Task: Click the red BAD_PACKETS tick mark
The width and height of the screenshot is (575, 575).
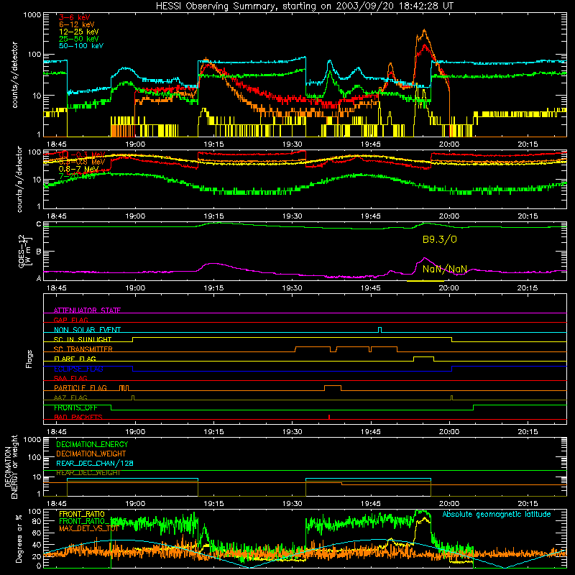Action: tap(329, 417)
